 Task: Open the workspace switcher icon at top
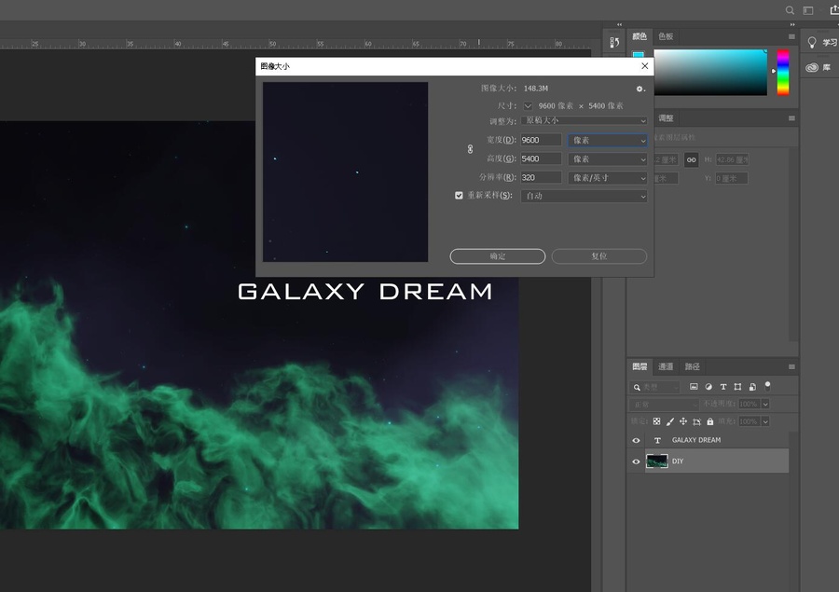[x=808, y=10]
